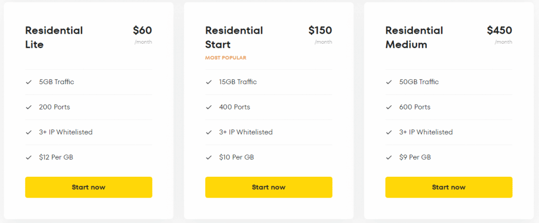The width and height of the screenshot is (539, 223).
Task: Start the Residential Start plan now
Action: click(269, 187)
